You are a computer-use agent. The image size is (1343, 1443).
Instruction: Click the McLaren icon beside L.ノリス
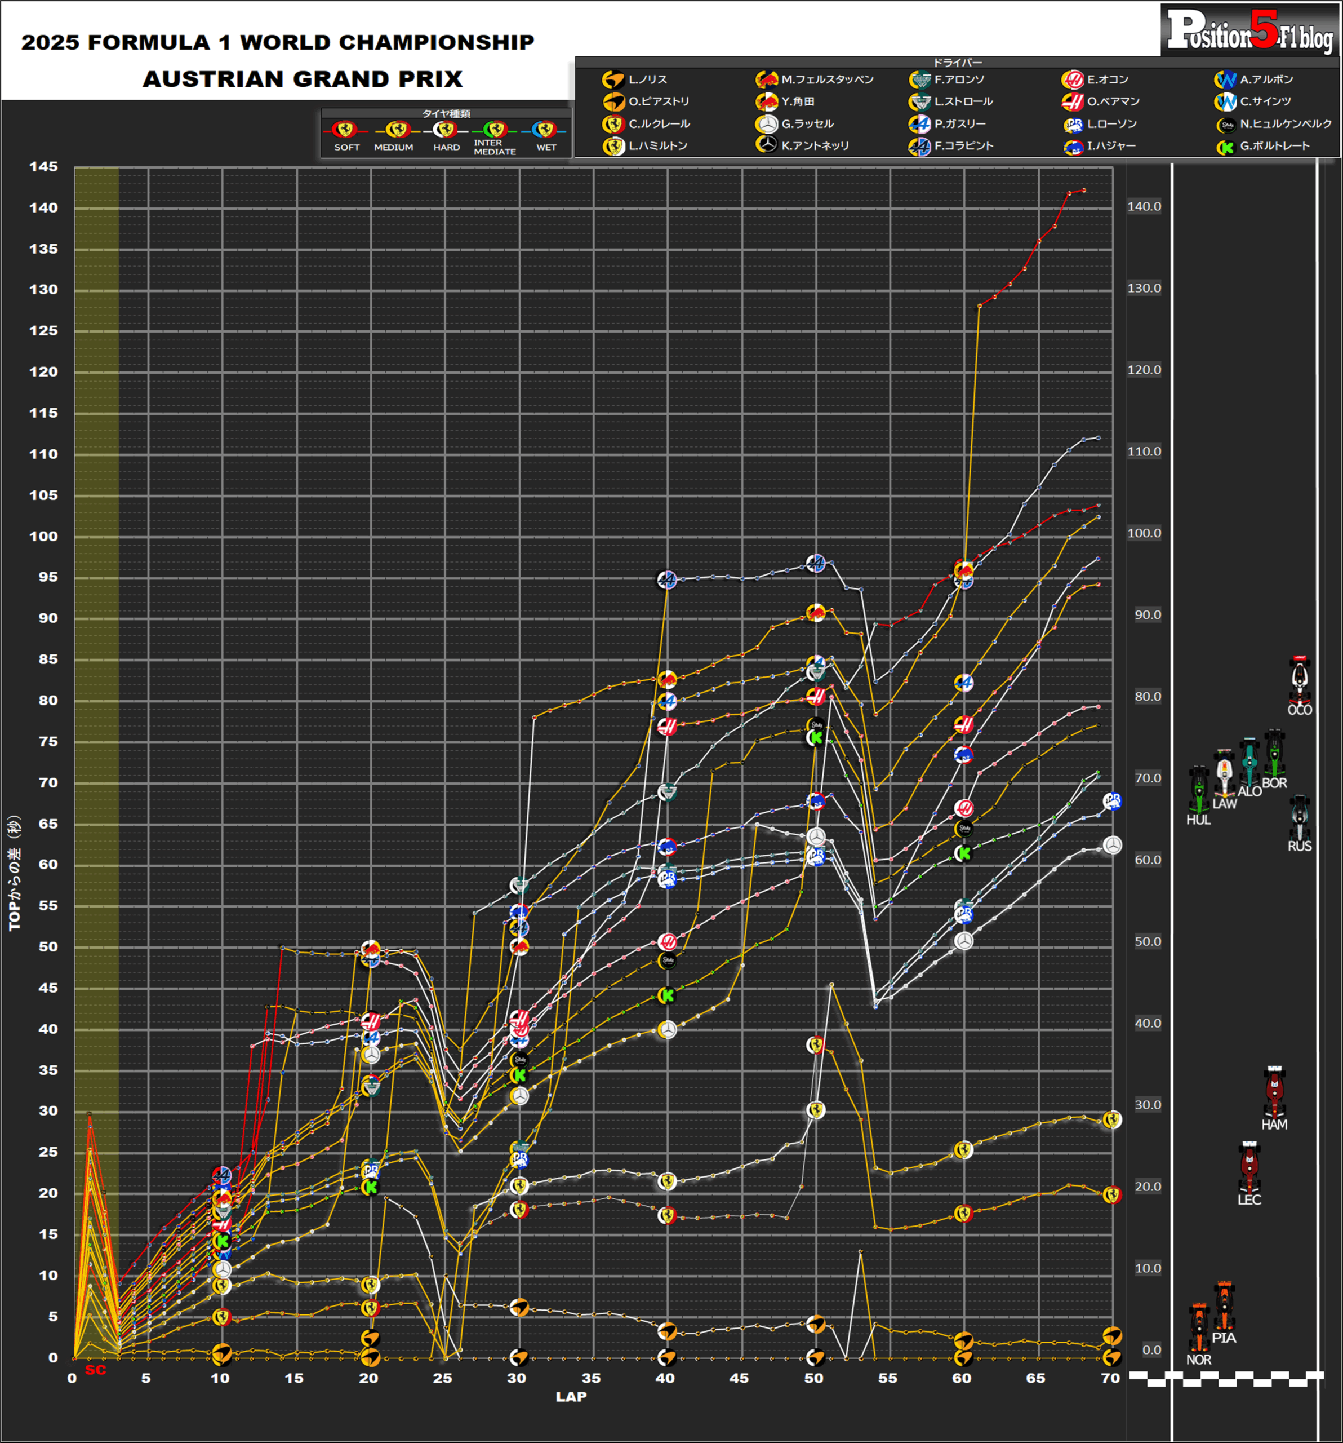614,80
